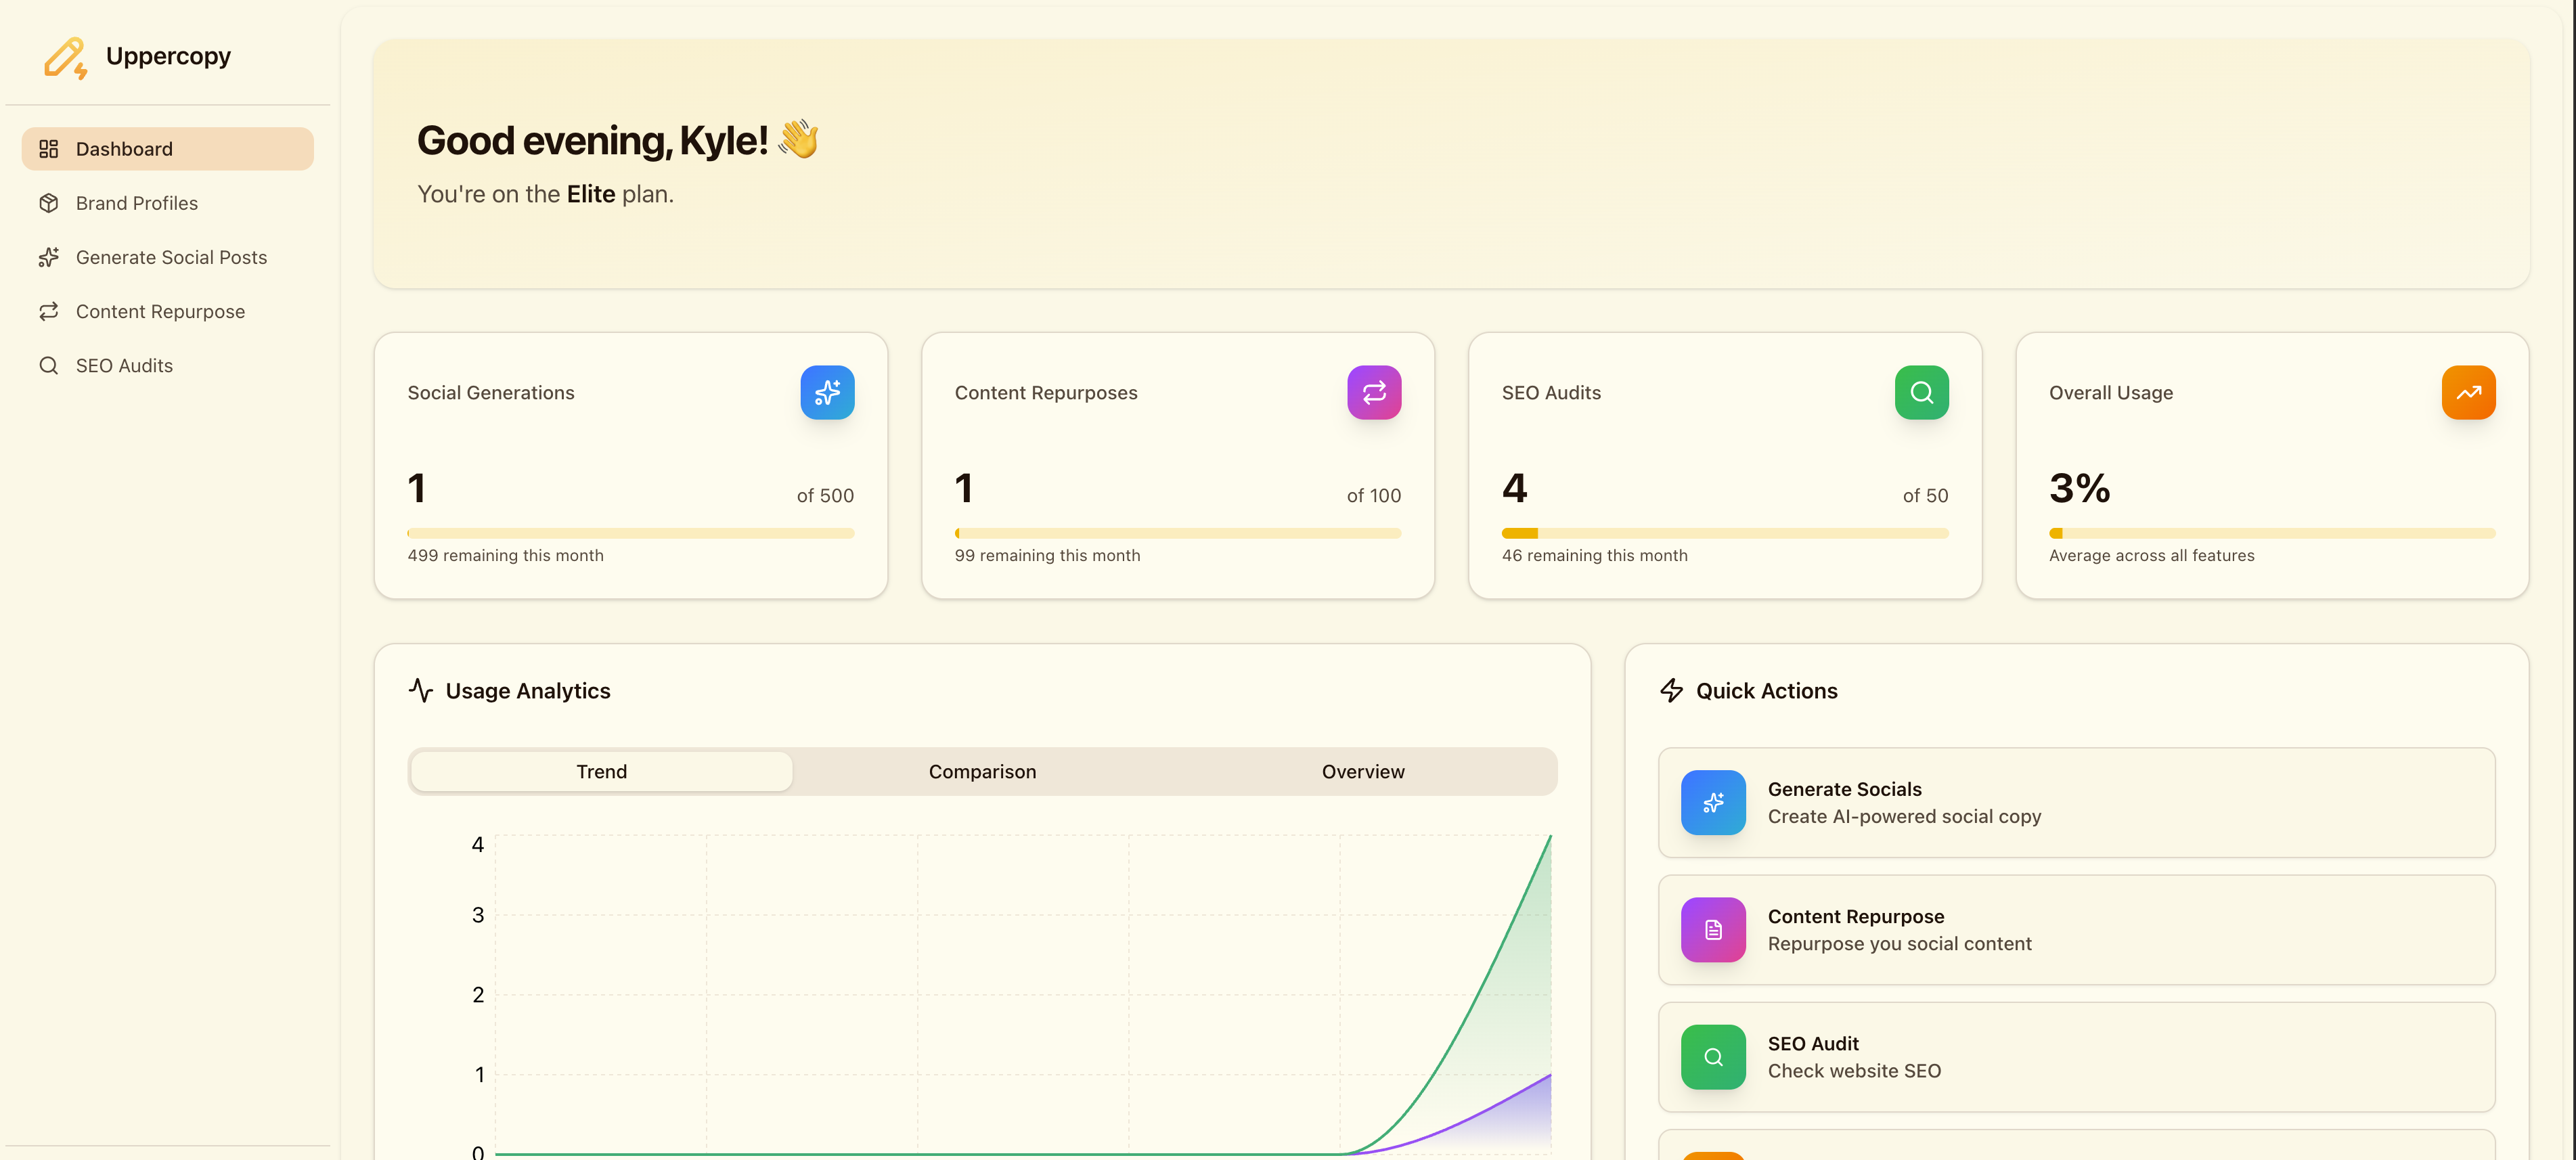
Task: Click the Uppercopy pencil logo icon
Action: (65, 57)
